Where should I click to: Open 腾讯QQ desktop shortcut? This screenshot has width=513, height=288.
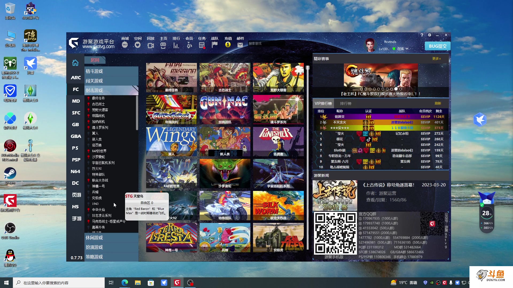10,258
